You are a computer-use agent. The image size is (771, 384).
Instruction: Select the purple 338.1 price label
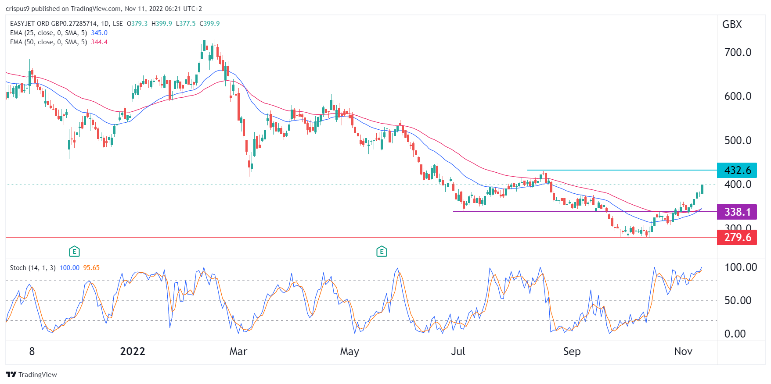pyautogui.click(x=737, y=212)
